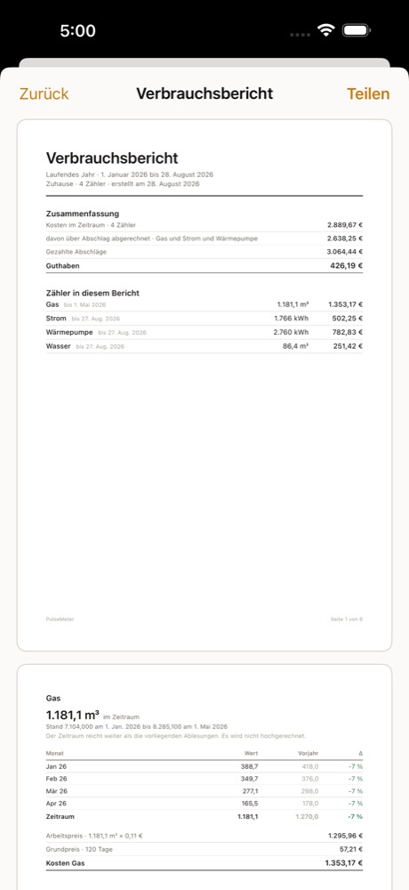
Task: Select the Wärmepumpe meter row
Action: pos(204,332)
